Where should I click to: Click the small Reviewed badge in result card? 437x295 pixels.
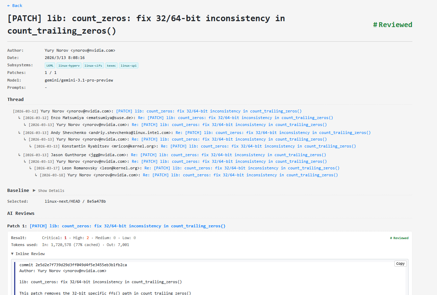pyautogui.click(x=399, y=238)
